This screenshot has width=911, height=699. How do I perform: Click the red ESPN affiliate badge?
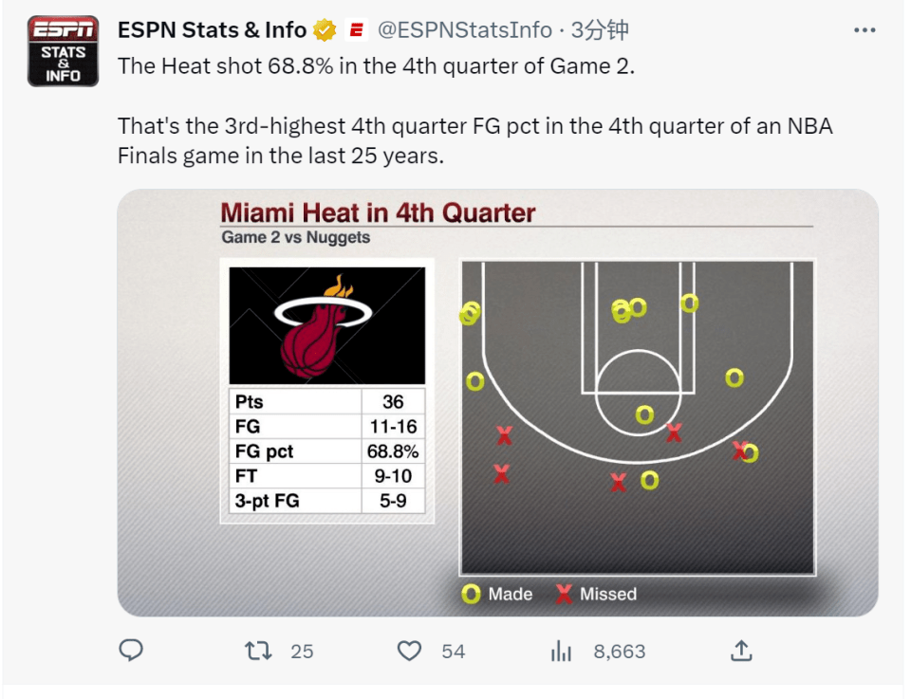tap(356, 30)
